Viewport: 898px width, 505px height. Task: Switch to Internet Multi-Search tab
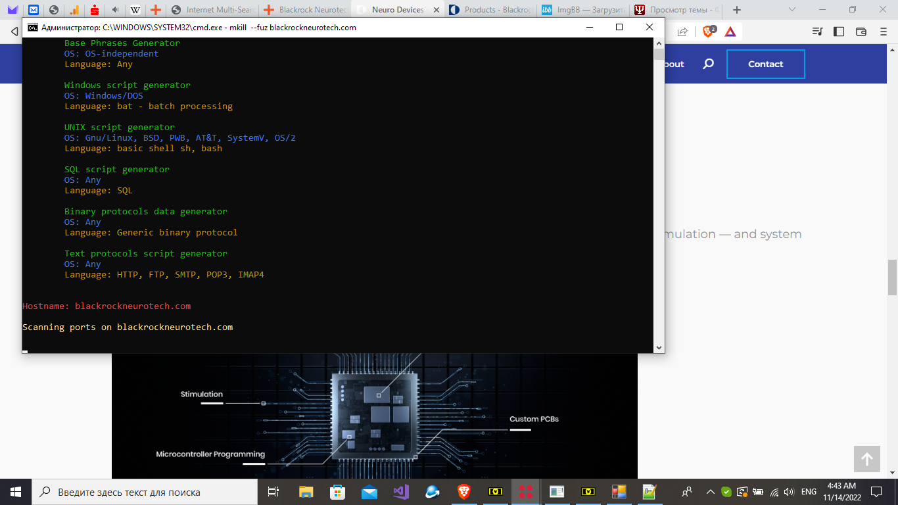[212, 10]
